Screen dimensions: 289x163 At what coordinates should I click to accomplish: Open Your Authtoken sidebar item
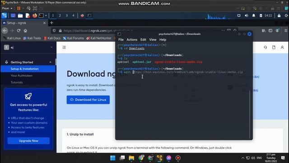pos(22,76)
